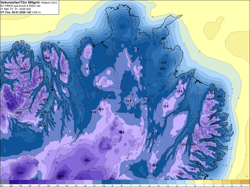Pick the -6 legend color swatch
This screenshot has height=187, width=250.
[143, 182]
